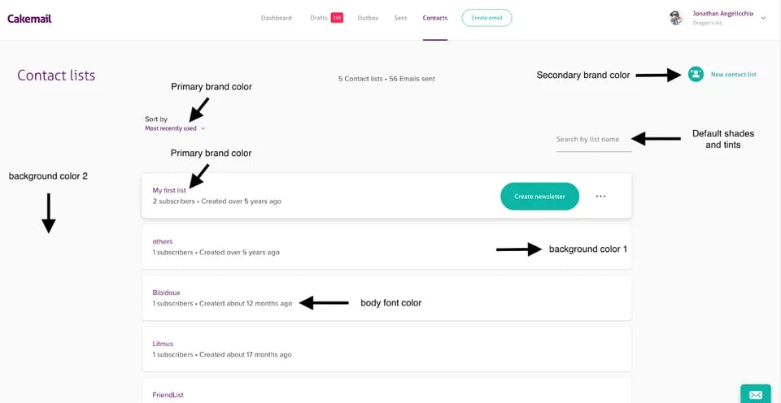The height and width of the screenshot is (403, 781).
Task: Open the Sent tab
Action: (x=400, y=18)
